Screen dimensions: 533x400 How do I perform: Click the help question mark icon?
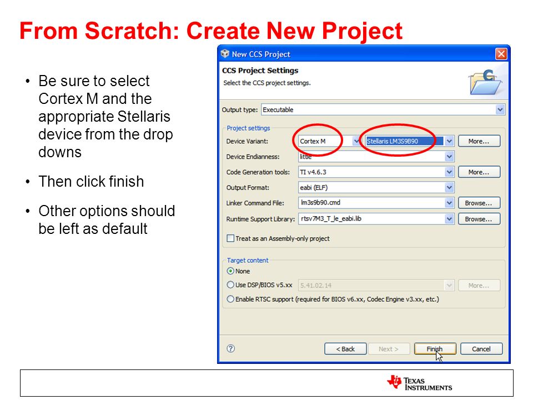[230, 348]
